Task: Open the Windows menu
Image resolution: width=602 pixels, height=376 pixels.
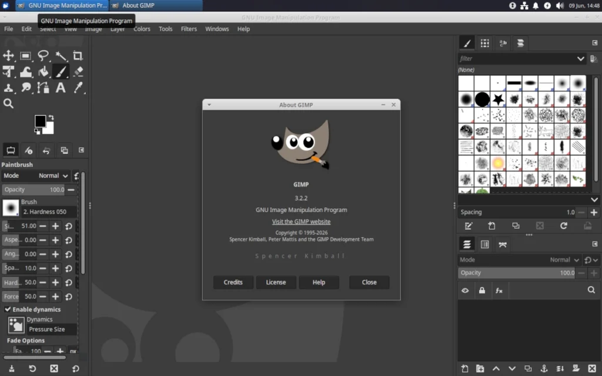Action: [217, 29]
